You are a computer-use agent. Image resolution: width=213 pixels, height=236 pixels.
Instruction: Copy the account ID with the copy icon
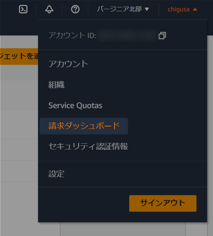click(162, 36)
